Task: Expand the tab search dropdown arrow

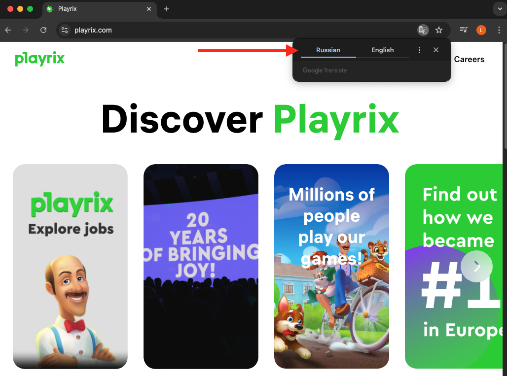Action: pos(500,9)
